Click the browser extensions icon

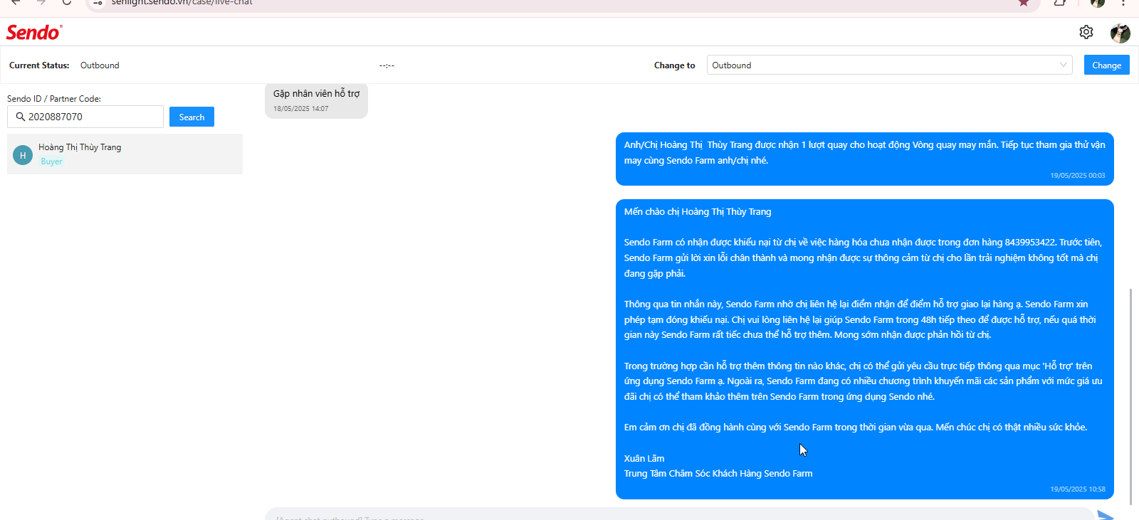pos(1060,3)
